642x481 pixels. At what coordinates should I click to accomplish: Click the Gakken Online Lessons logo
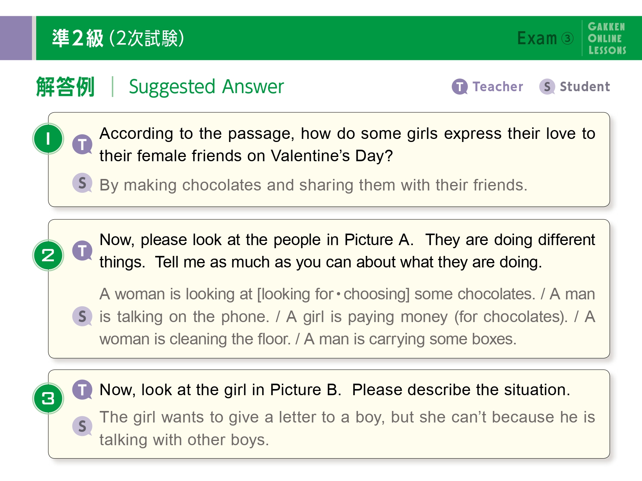[607, 38]
